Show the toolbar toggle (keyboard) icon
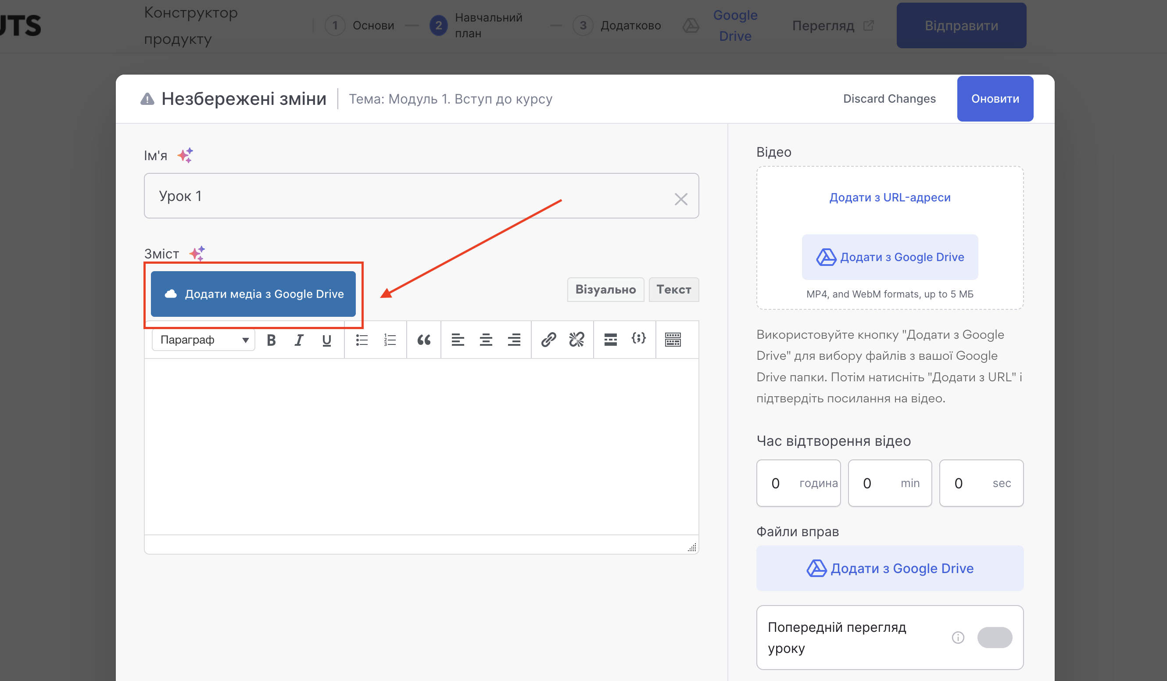This screenshot has height=681, width=1167. (673, 340)
